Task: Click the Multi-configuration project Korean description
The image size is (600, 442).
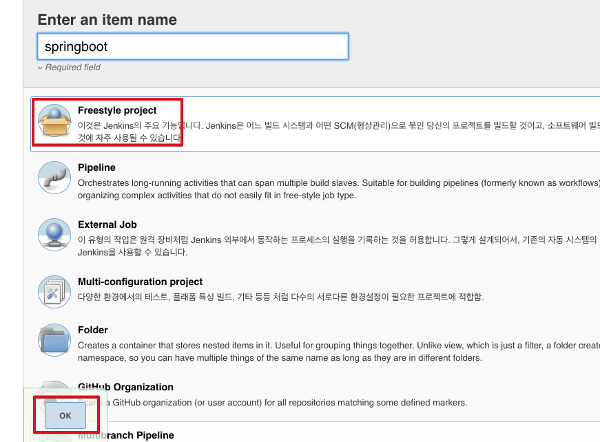Action: 281,297
